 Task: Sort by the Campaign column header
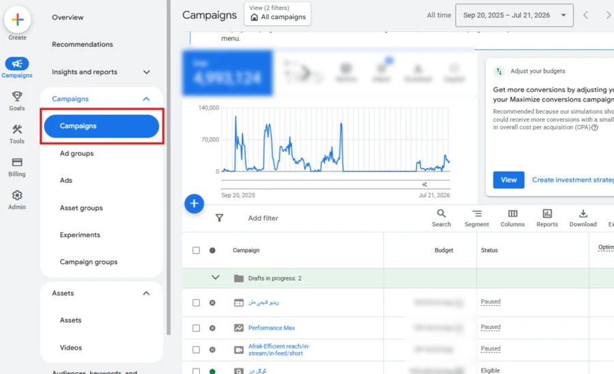tap(246, 251)
